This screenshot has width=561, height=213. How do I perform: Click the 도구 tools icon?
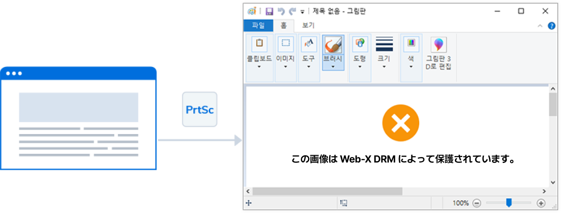point(309,44)
